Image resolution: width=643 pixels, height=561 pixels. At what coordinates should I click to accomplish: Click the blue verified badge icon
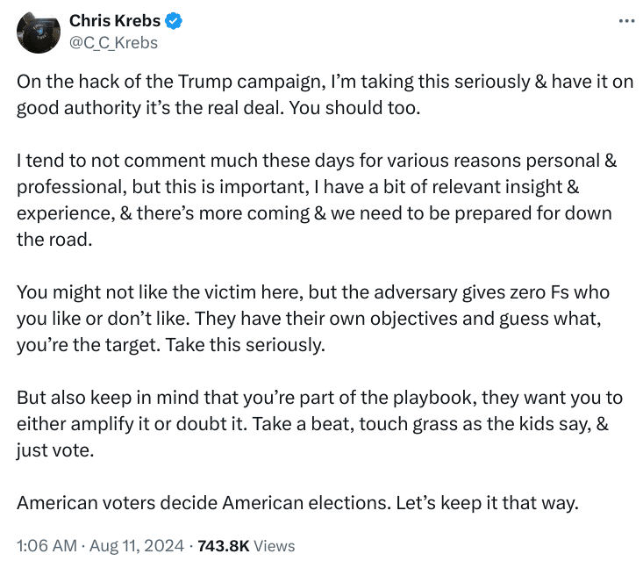click(x=174, y=21)
